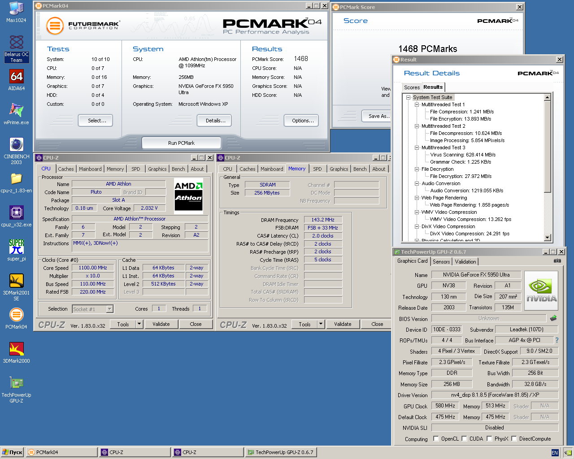Switch to PCMark04 taskbar button
This screenshot has width=574, height=459.
(x=62, y=452)
